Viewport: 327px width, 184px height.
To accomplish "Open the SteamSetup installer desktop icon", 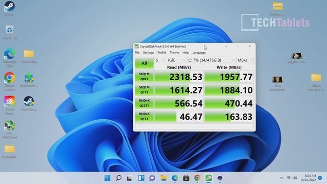I will (29, 103).
